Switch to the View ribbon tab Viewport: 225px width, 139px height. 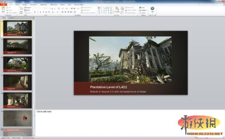pos(69,5)
